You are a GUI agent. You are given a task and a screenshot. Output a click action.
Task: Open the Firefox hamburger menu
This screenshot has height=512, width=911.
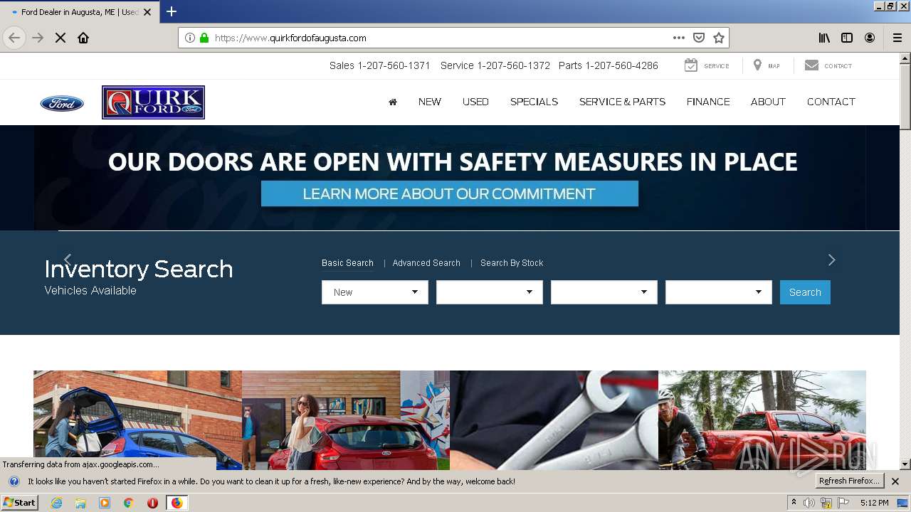coord(897,38)
